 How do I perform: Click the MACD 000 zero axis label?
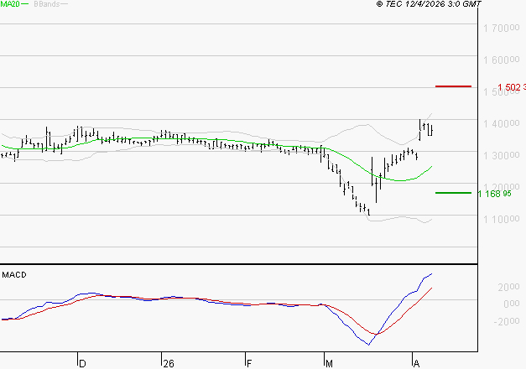coord(512,304)
